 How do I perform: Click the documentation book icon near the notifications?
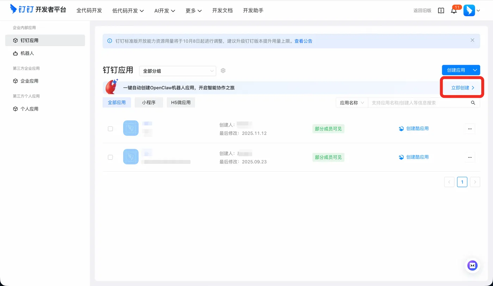[441, 11]
